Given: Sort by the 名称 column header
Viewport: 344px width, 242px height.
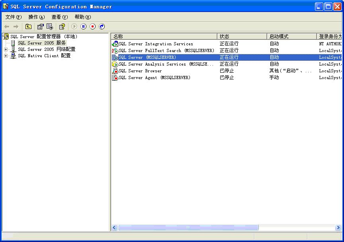Looking at the screenshot, I should (164, 36).
